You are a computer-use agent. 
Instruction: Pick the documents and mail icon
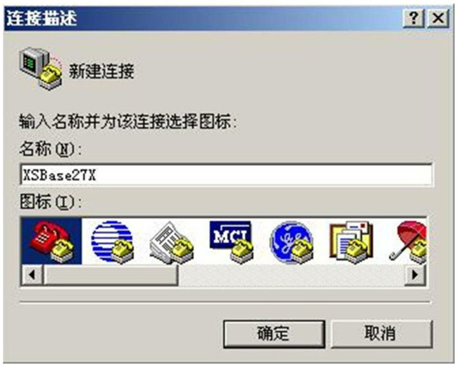point(351,242)
